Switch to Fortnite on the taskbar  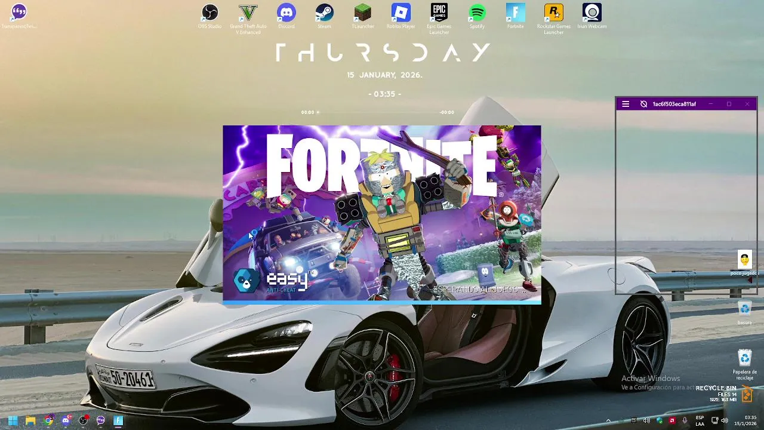pyautogui.click(x=118, y=420)
